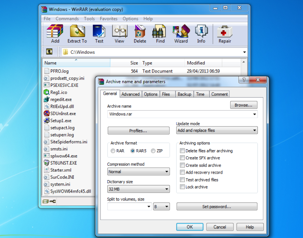Click in the Archive name field

click(x=182, y=114)
